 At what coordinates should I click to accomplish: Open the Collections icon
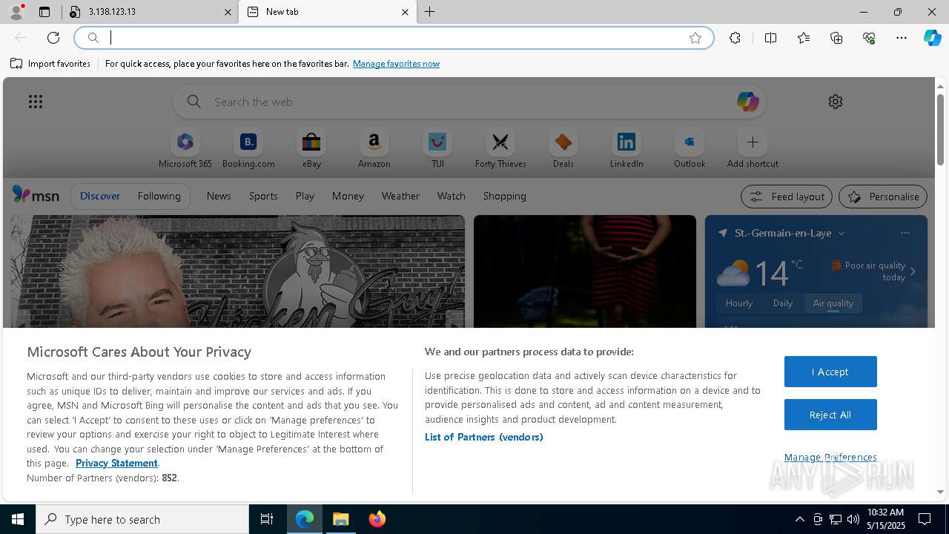[836, 38]
